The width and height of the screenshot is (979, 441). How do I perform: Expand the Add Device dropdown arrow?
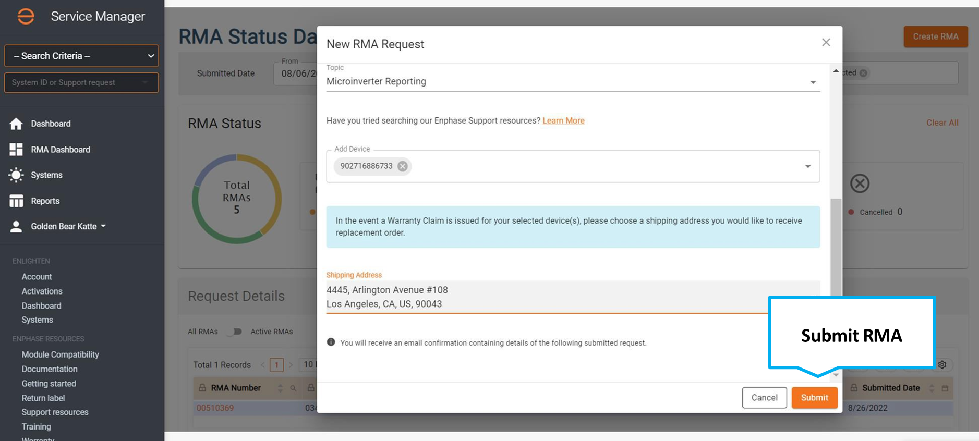tap(808, 166)
